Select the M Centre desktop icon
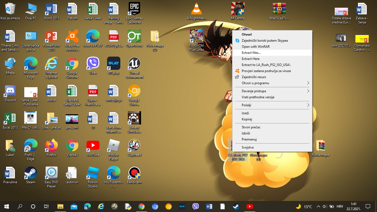This screenshot has height=212, width=377. (x=238, y=12)
